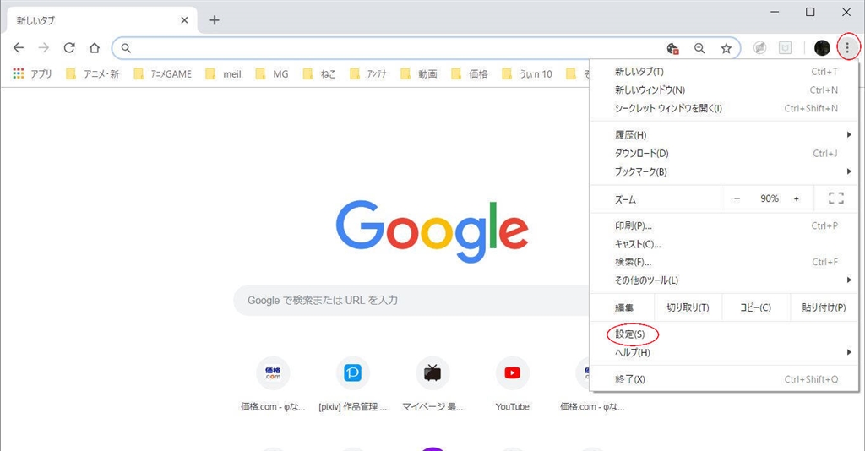Click the gray square extension icon beside the avatar

(785, 48)
